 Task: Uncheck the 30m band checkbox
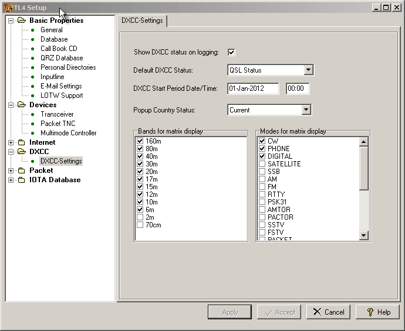click(140, 163)
